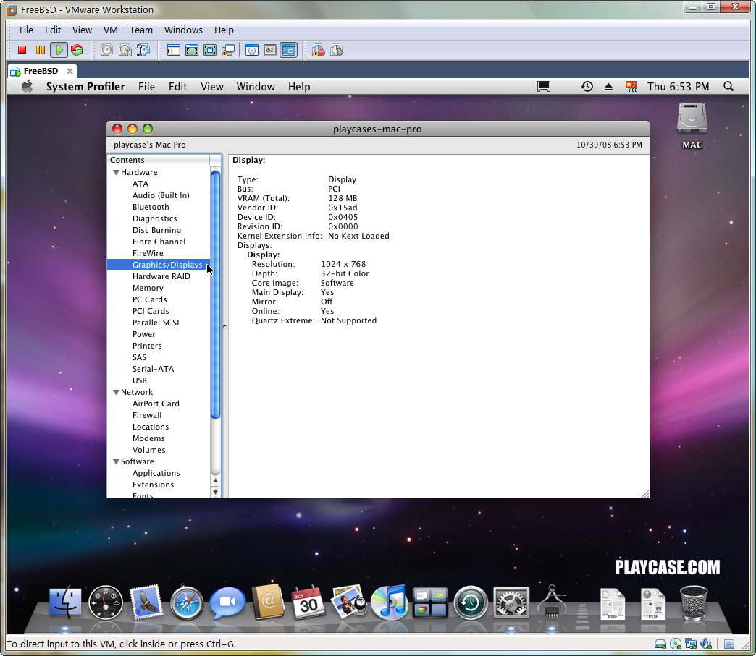
Task: Select Memory in the Hardware list
Action: click(x=148, y=288)
